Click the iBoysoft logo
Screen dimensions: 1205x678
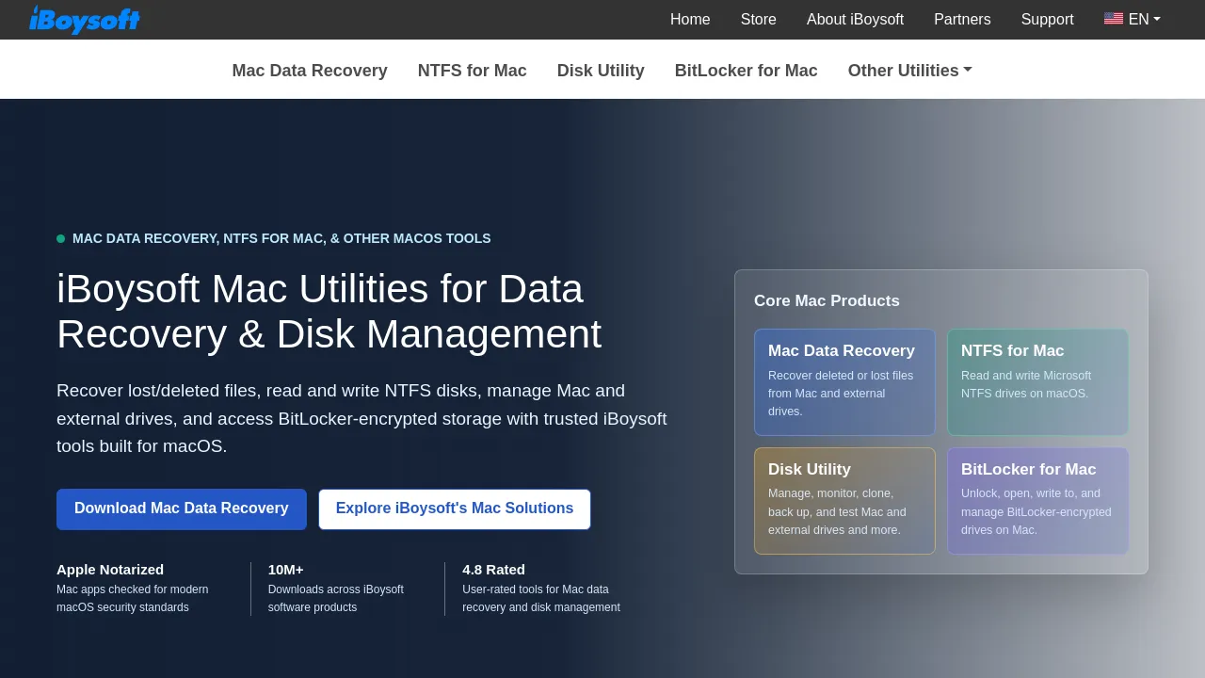point(85,19)
